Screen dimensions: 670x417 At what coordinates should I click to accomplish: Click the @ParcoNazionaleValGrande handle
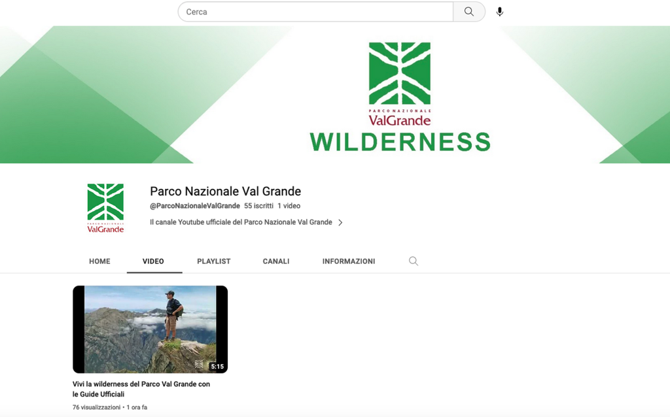[x=195, y=206]
